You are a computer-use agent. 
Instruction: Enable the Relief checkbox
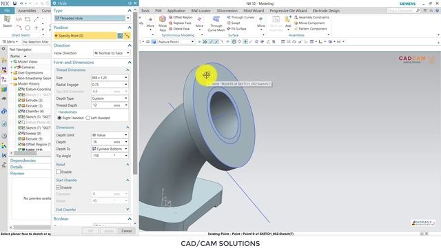pyautogui.click(x=58, y=172)
